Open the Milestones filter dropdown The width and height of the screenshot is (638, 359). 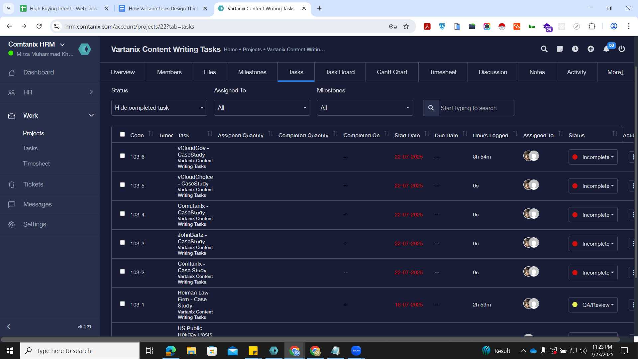365,108
